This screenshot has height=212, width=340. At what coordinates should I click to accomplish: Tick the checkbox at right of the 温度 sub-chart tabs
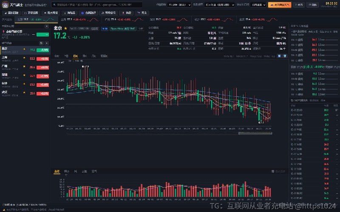pyautogui.click(x=273, y=171)
